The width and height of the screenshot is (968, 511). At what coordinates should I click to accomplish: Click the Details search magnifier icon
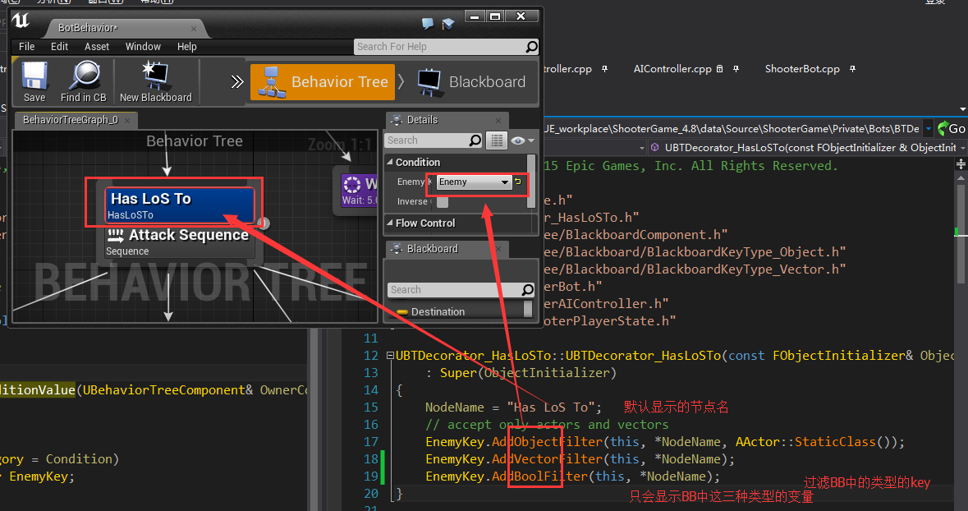475,140
